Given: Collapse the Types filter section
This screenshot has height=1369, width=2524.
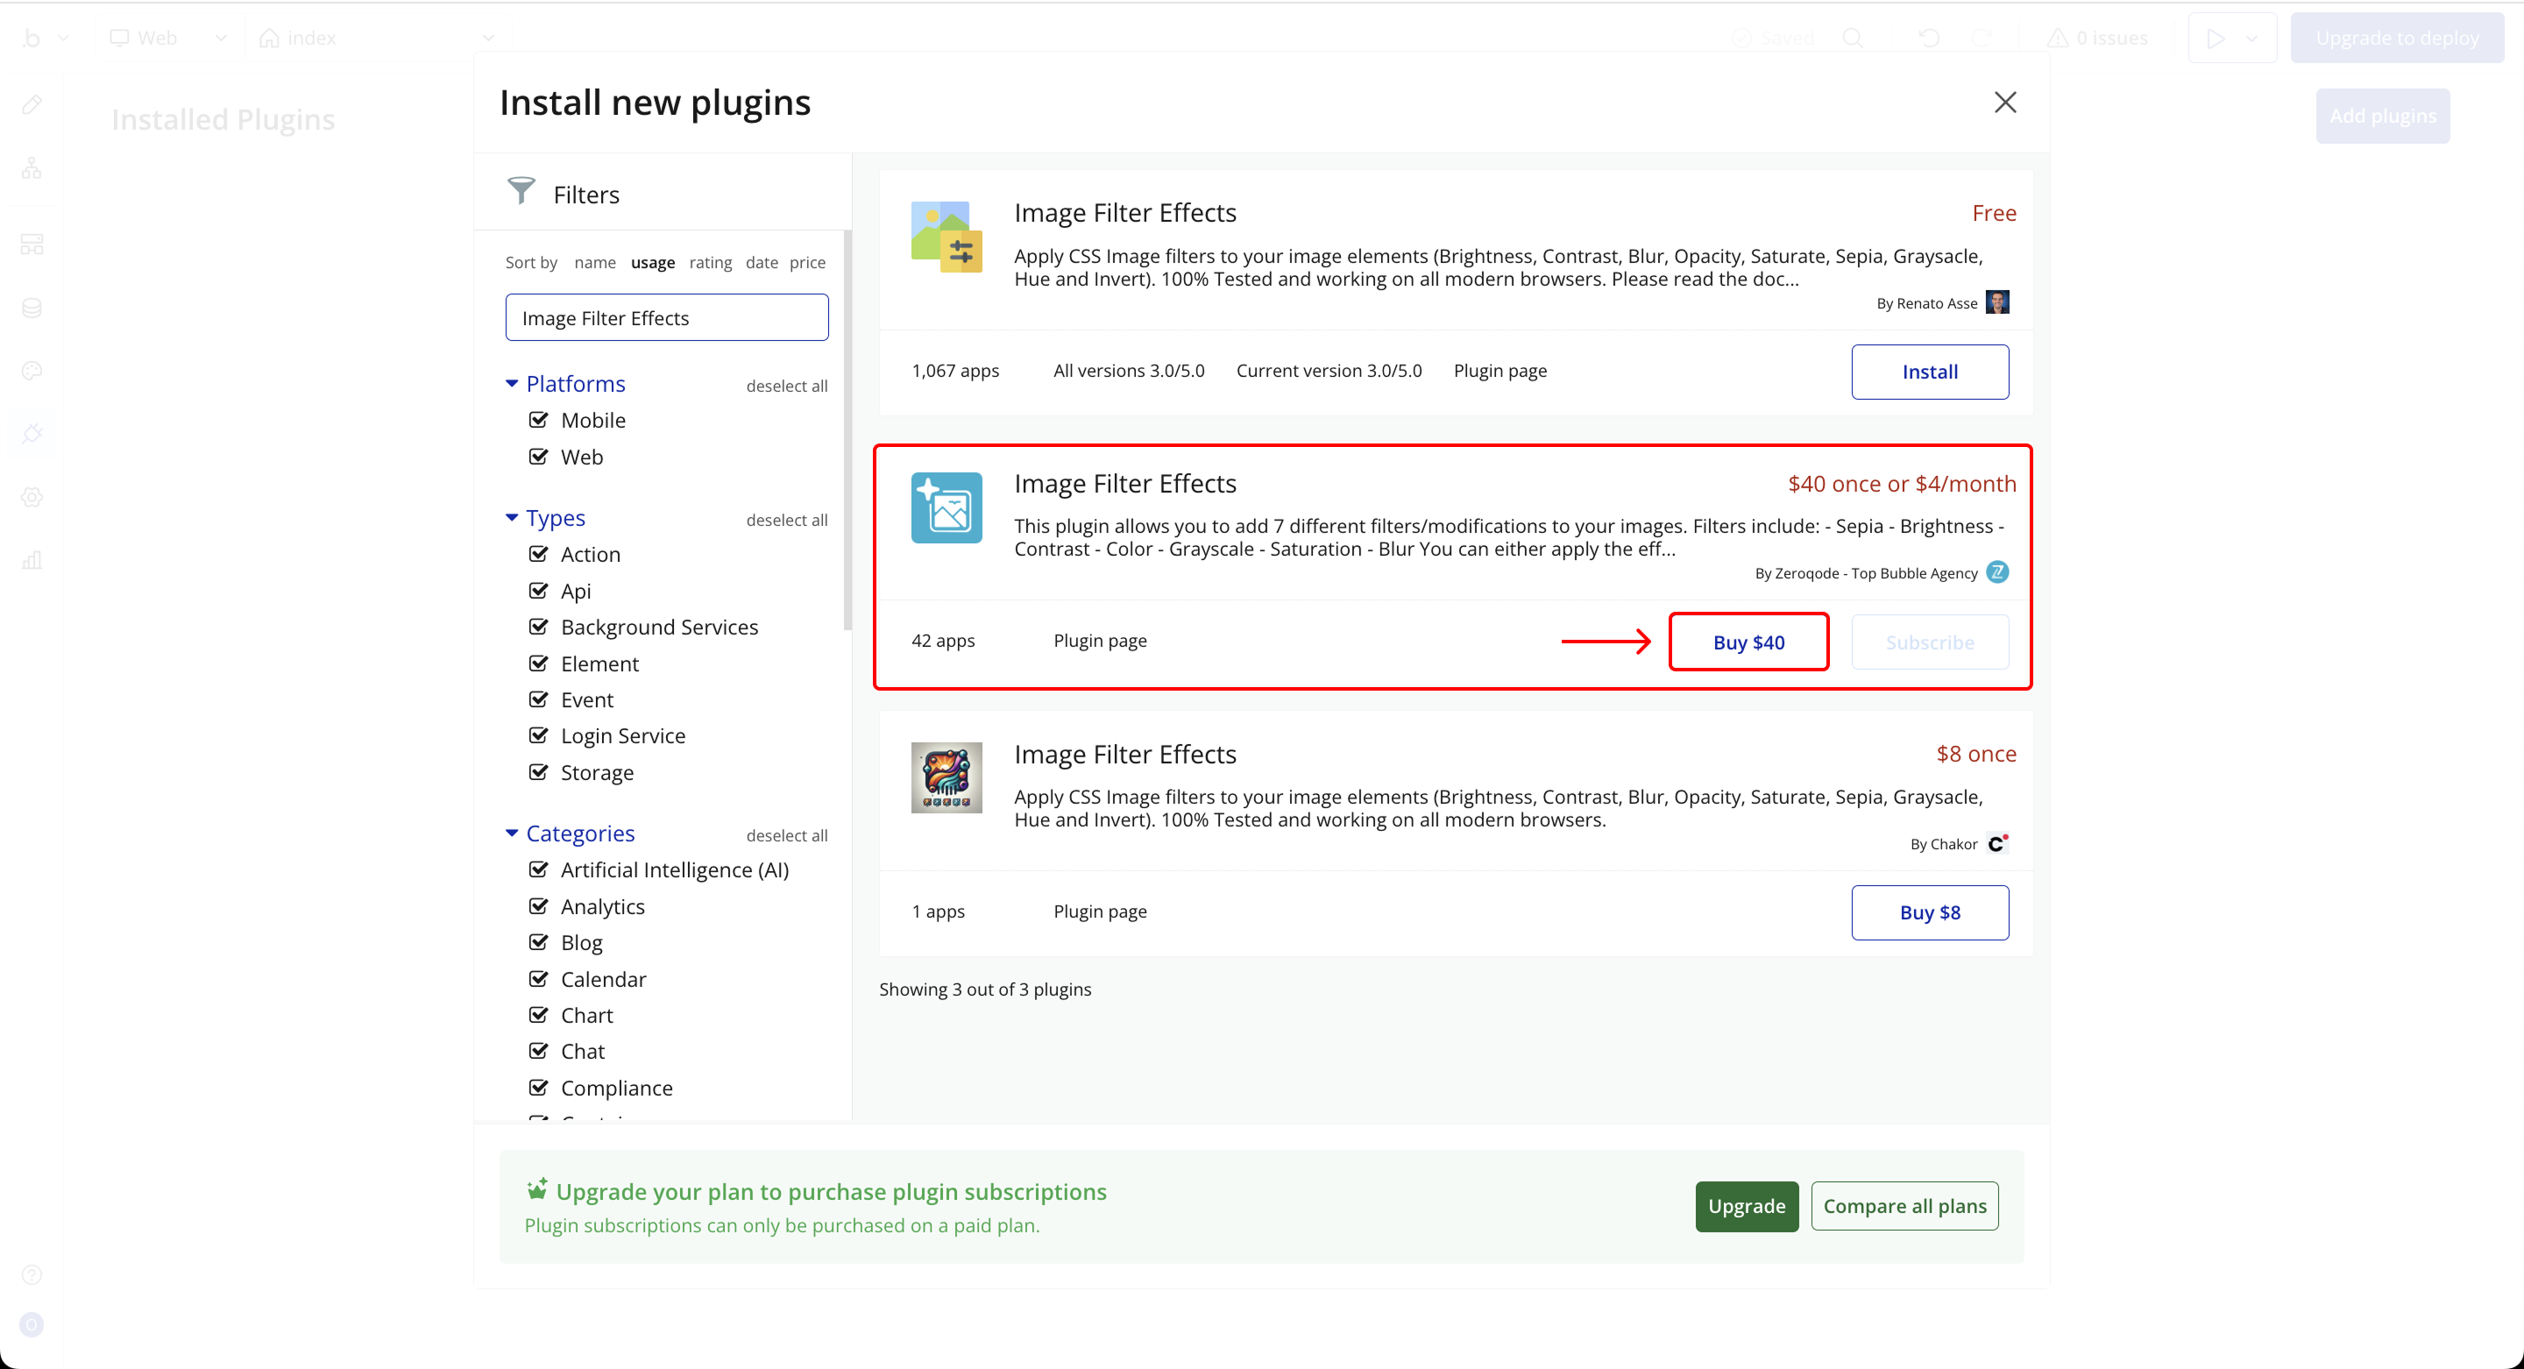Looking at the screenshot, I should coord(512,517).
